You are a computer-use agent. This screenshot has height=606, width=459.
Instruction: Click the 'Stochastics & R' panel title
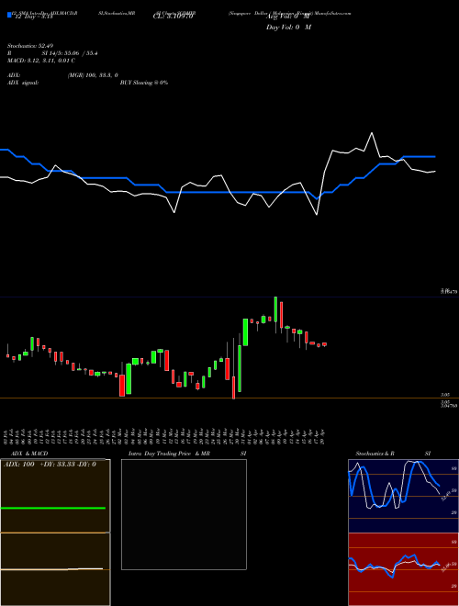tap(375, 454)
